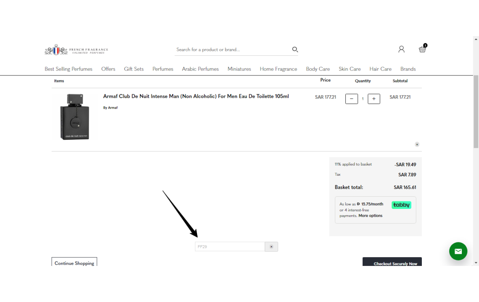This screenshot has width=479, height=302.
Task: Click the Subtotal column header
Action: pyautogui.click(x=400, y=81)
